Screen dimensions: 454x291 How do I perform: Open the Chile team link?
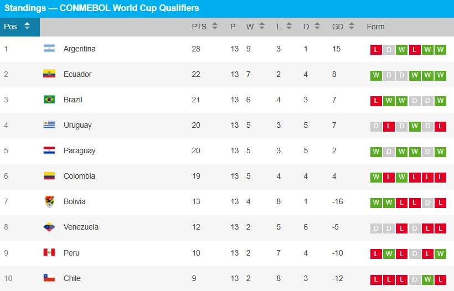click(72, 278)
